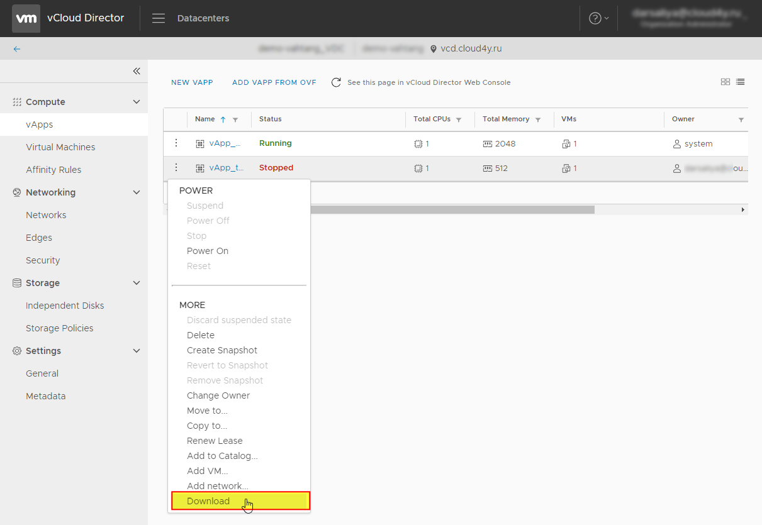
Task: Click Datacenters in the top bar
Action: pyautogui.click(x=203, y=18)
